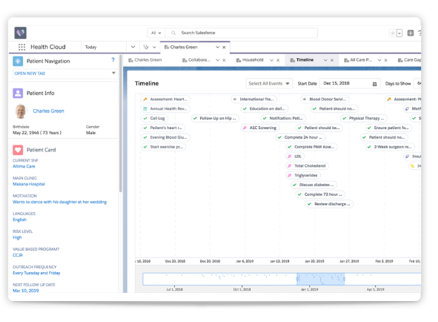
Task: Expand the Timeline subtab chevron
Action: (x=326, y=60)
